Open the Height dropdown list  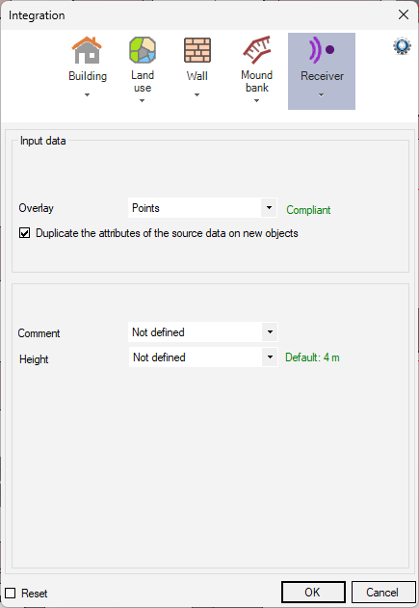point(203,357)
